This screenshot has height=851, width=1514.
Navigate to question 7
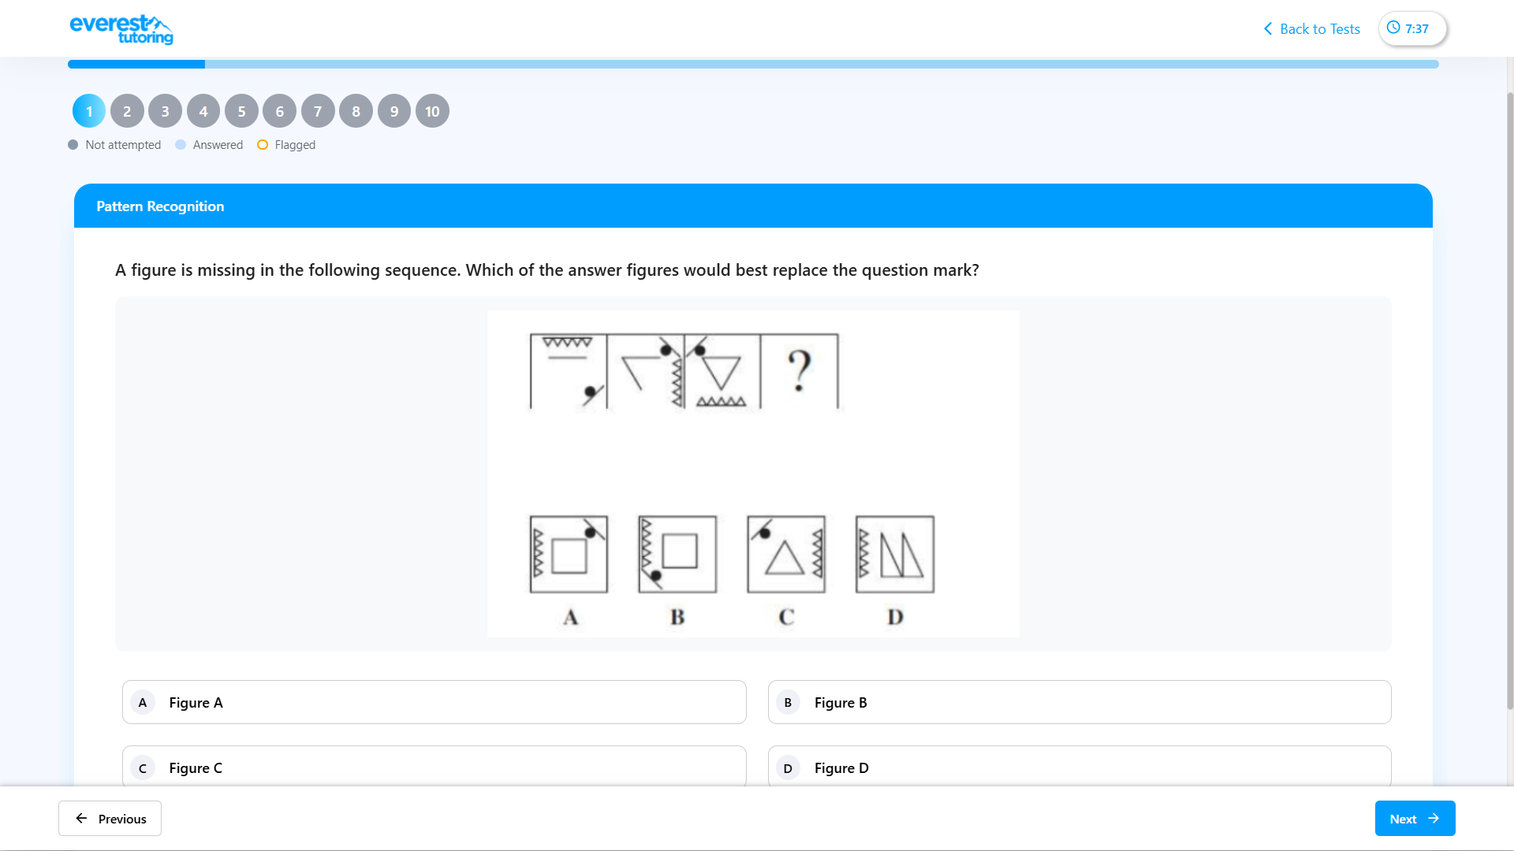(318, 111)
